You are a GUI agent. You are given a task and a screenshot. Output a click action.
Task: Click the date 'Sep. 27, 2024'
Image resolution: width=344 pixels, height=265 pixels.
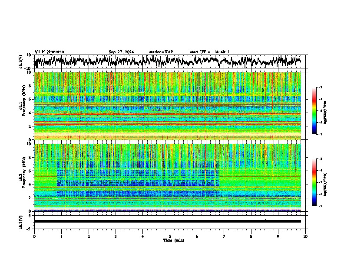tap(121, 52)
